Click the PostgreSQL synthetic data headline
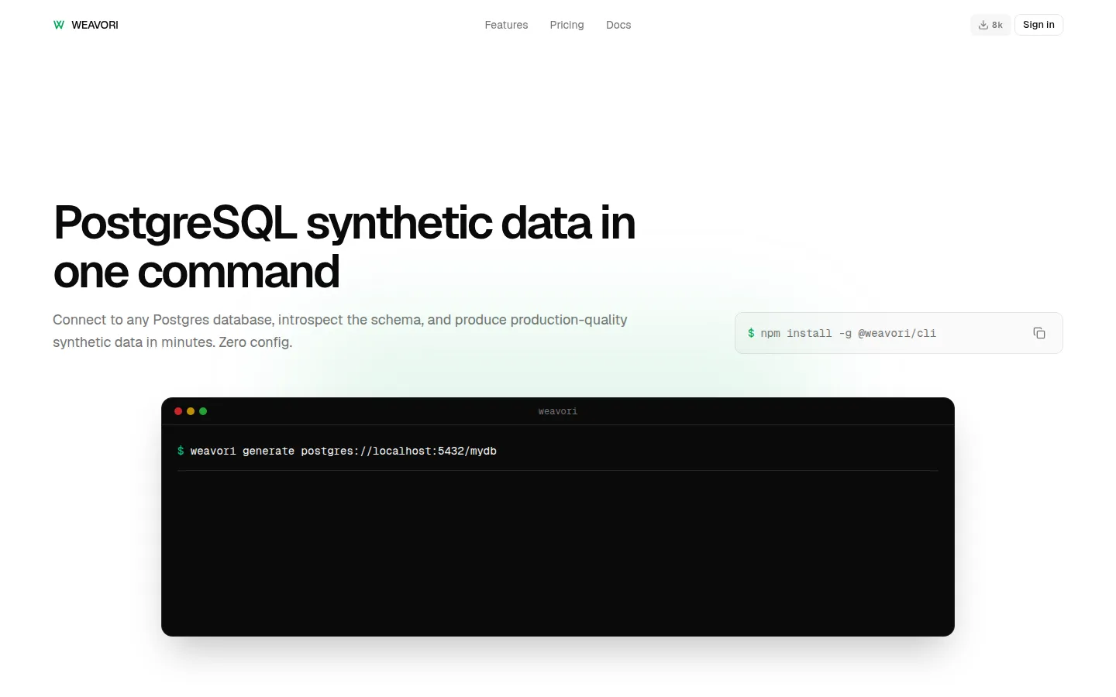This screenshot has width=1116, height=697. (x=344, y=247)
